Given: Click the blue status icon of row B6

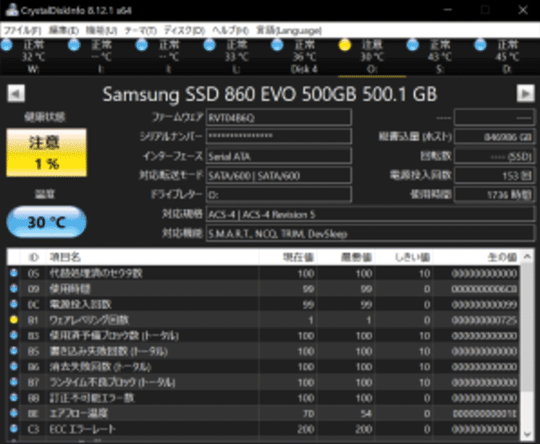Looking at the screenshot, I should [14, 367].
